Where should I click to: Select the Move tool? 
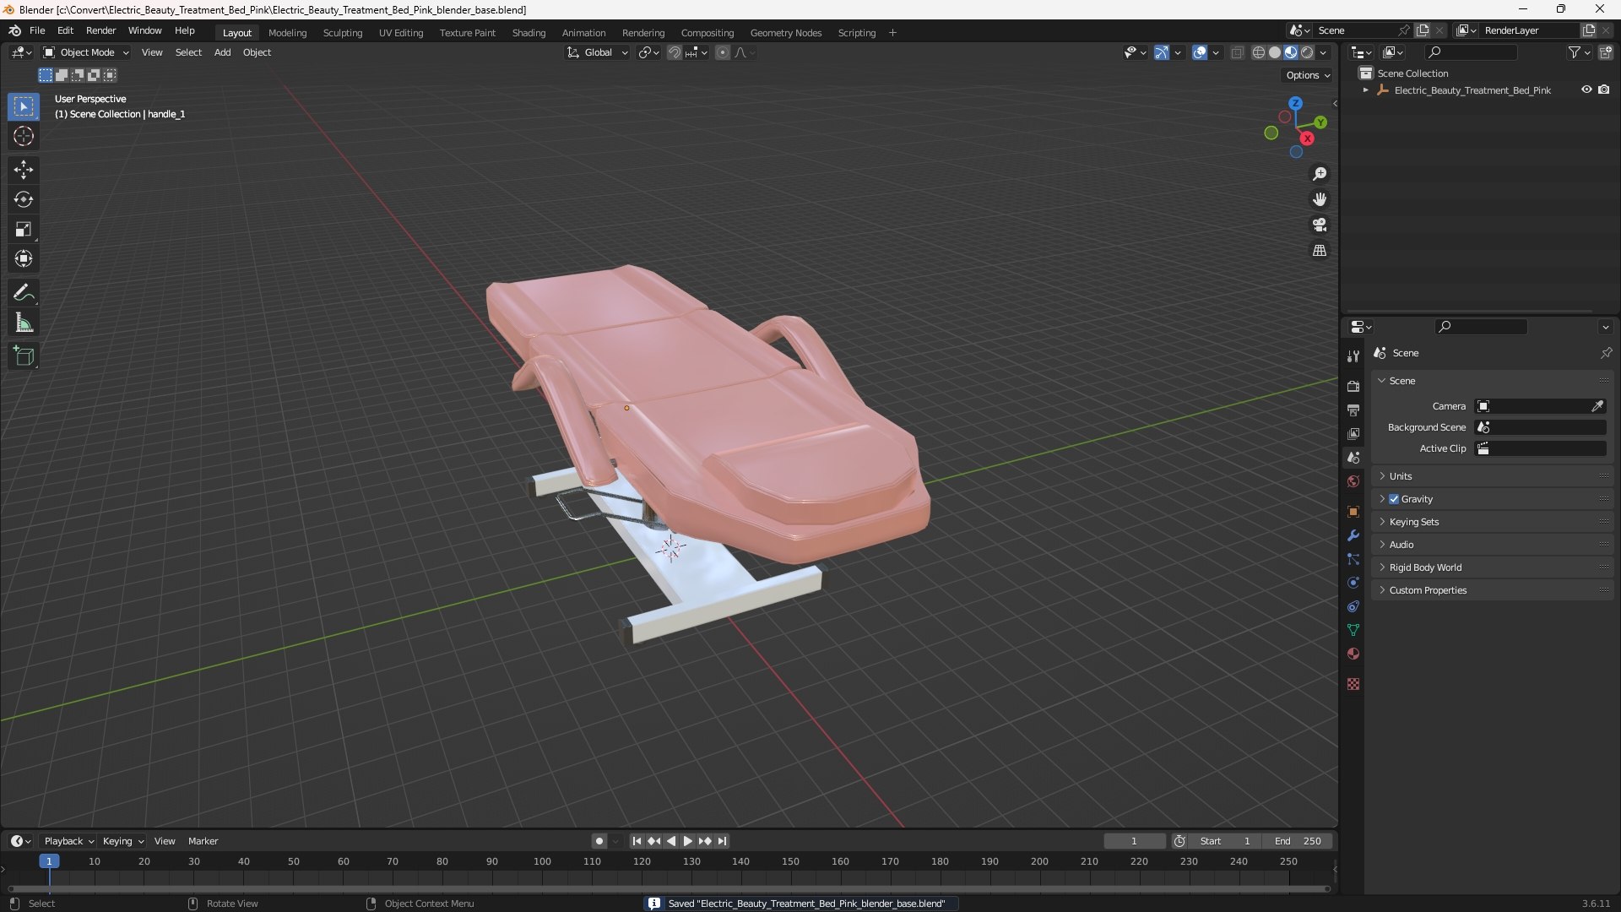[x=24, y=170]
